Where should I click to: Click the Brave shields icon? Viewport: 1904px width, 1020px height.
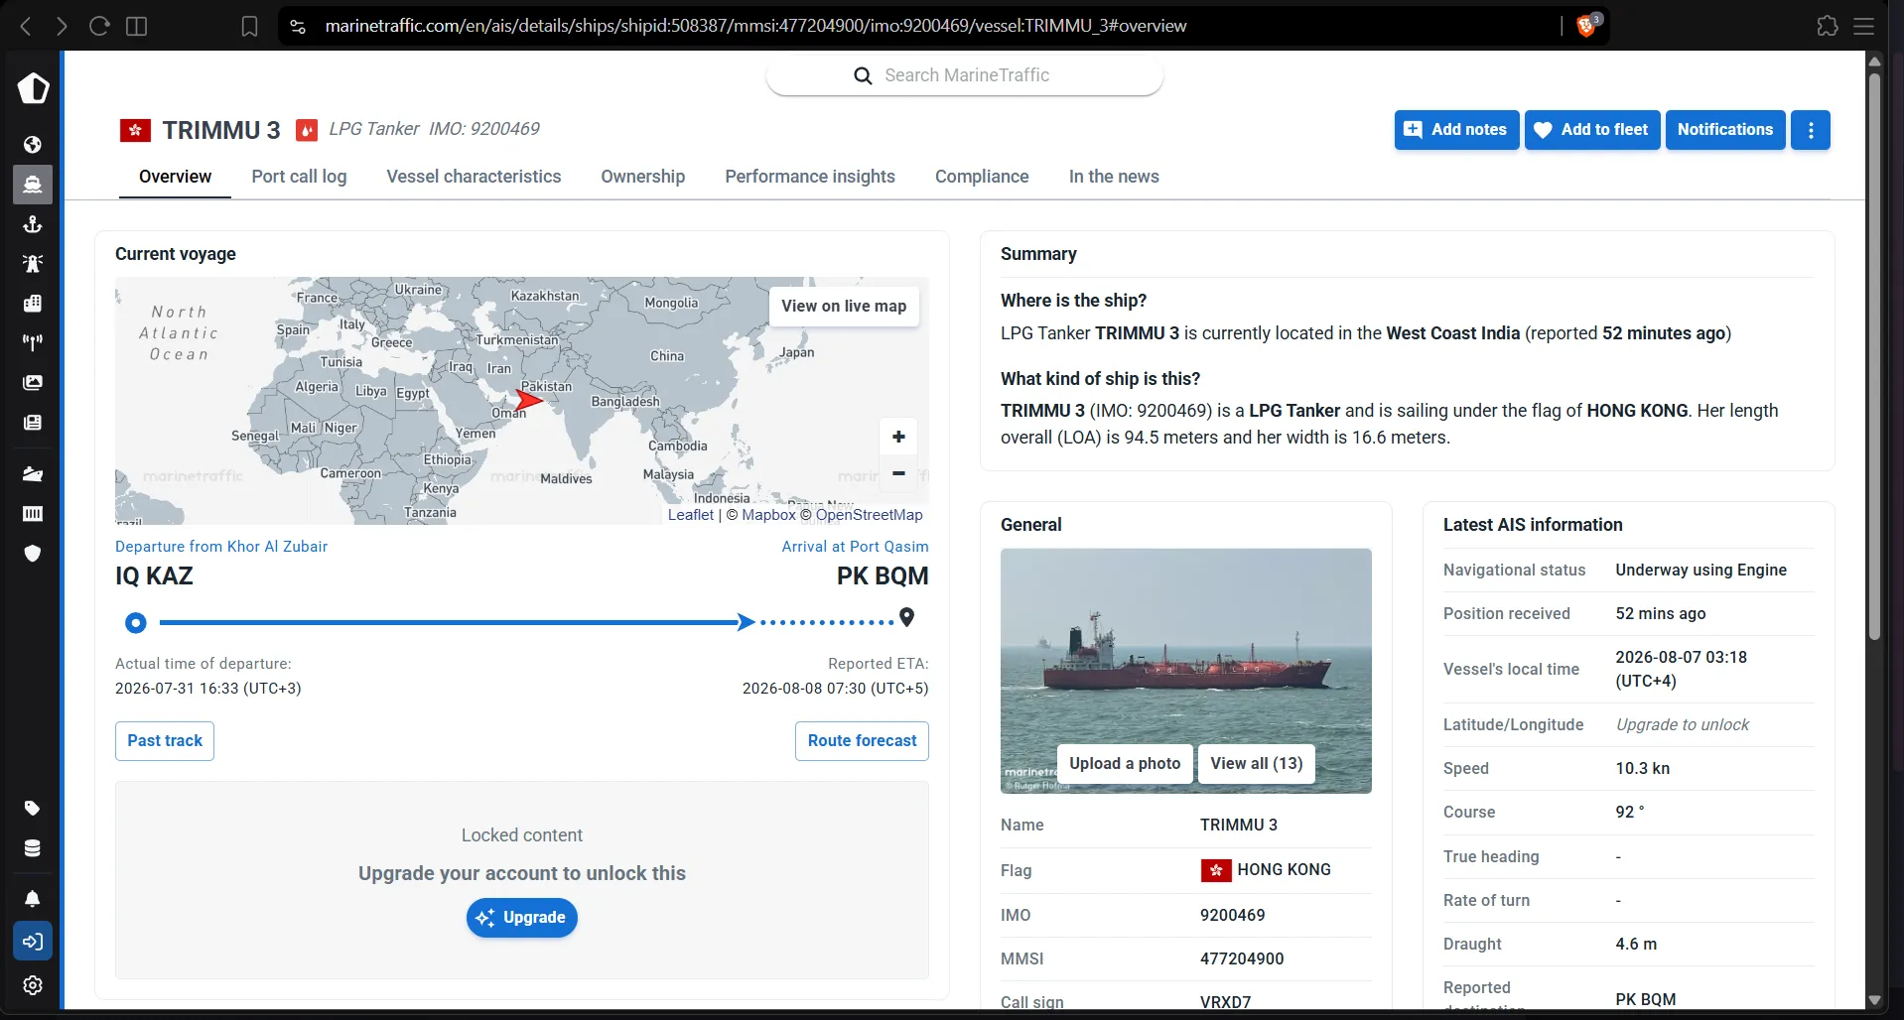coord(1588,25)
